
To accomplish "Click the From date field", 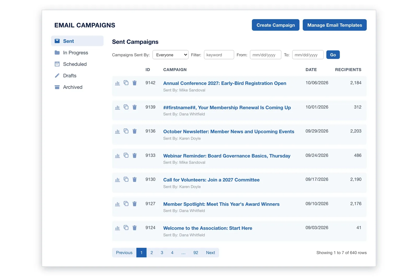I will [x=265, y=55].
